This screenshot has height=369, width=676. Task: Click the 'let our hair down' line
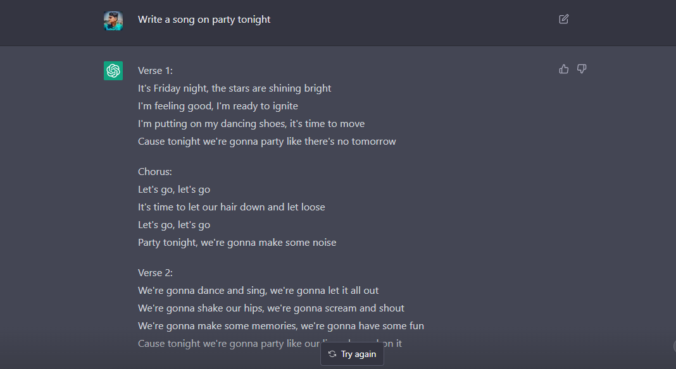pyautogui.click(x=231, y=207)
